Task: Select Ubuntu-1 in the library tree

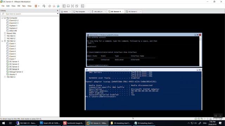Action: tap(13, 75)
